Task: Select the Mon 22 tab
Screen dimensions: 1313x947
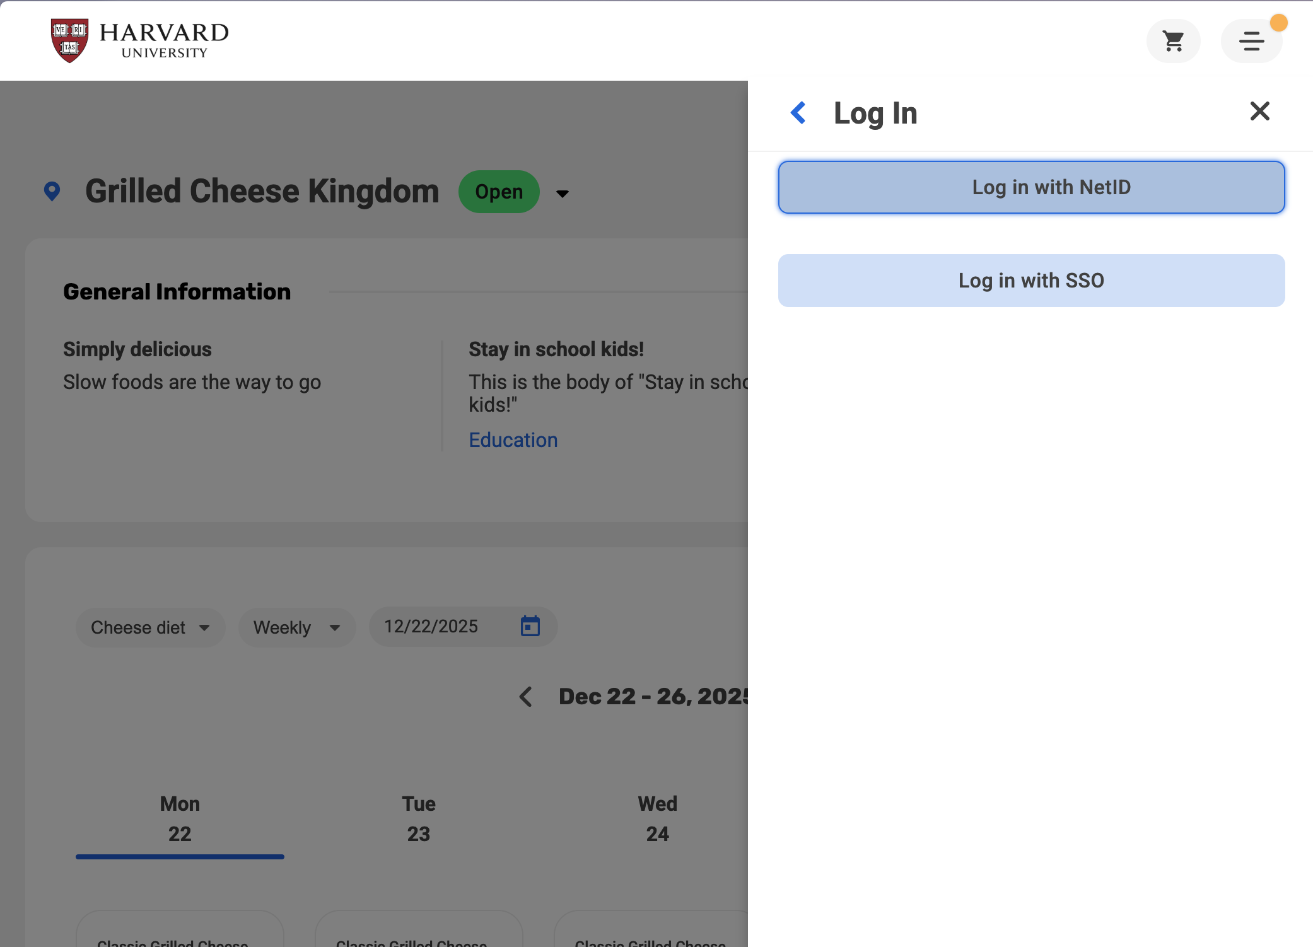Action: click(x=180, y=819)
